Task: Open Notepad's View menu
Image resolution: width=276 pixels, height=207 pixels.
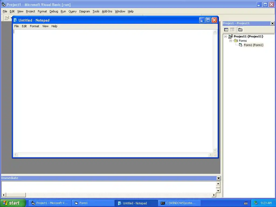Action: click(x=45, y=26)
